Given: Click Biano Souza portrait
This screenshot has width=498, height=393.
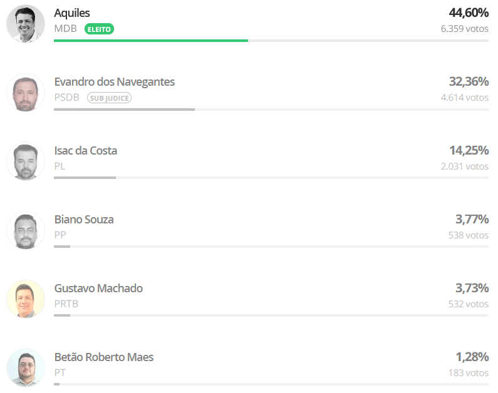Looking at the screenshot, I should [x=26, y=230].
